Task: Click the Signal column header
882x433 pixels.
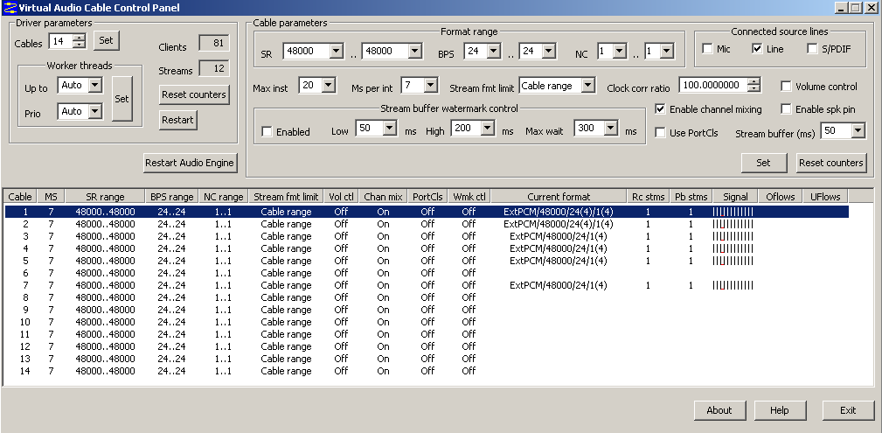Action: point(735,197)
